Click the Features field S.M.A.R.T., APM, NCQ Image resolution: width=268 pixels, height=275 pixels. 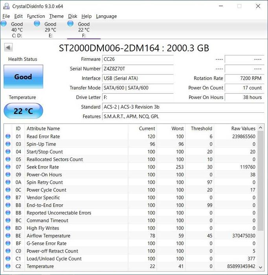(183, 116)
